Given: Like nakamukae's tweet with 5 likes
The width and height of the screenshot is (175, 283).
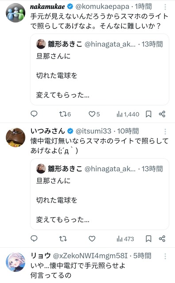Looking at the screenshot, I should point(94,114).
